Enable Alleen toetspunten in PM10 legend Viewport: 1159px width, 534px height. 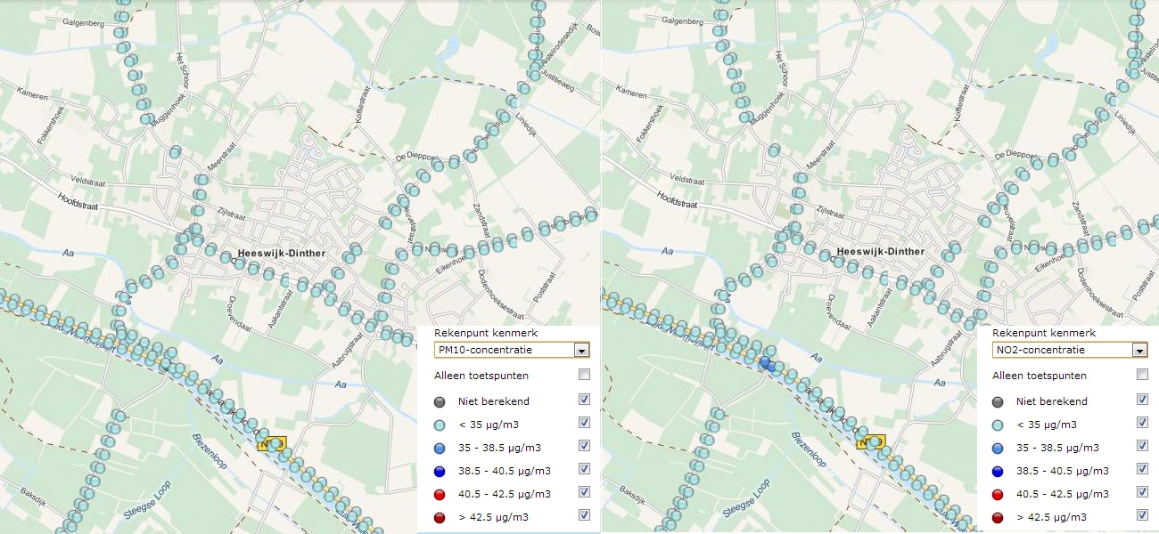pos(584,375)
